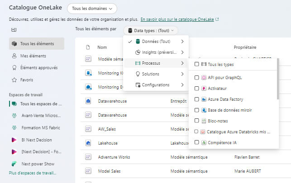This screenshot has width=291, height=183.
Task: Select the Insights (préversi... menu entry
Action: (156, 52)
